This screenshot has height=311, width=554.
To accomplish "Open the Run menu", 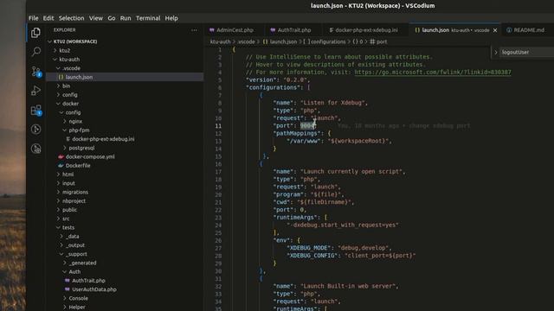I will pyautogui.click(x=126, y=18).
